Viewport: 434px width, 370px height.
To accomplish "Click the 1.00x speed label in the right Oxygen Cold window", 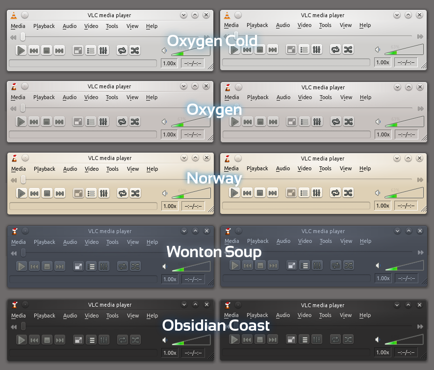I will (383, 62).
